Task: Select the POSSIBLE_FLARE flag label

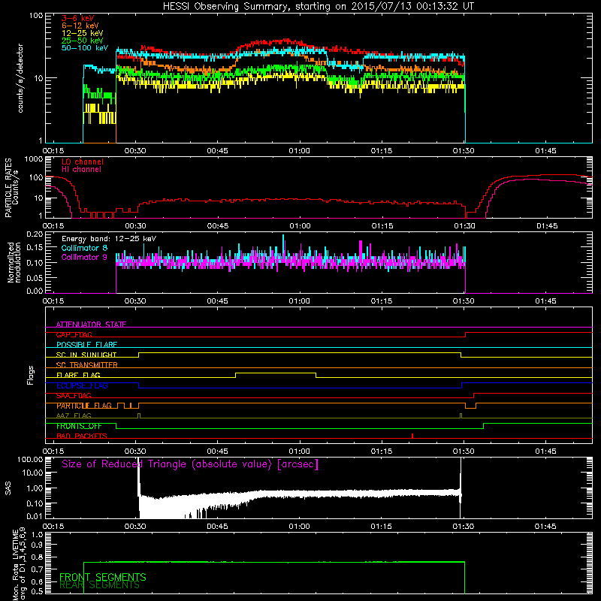Action: tap(86, 345)
